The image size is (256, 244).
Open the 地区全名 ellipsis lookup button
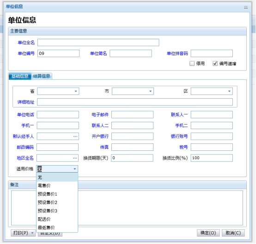(75, 158)
